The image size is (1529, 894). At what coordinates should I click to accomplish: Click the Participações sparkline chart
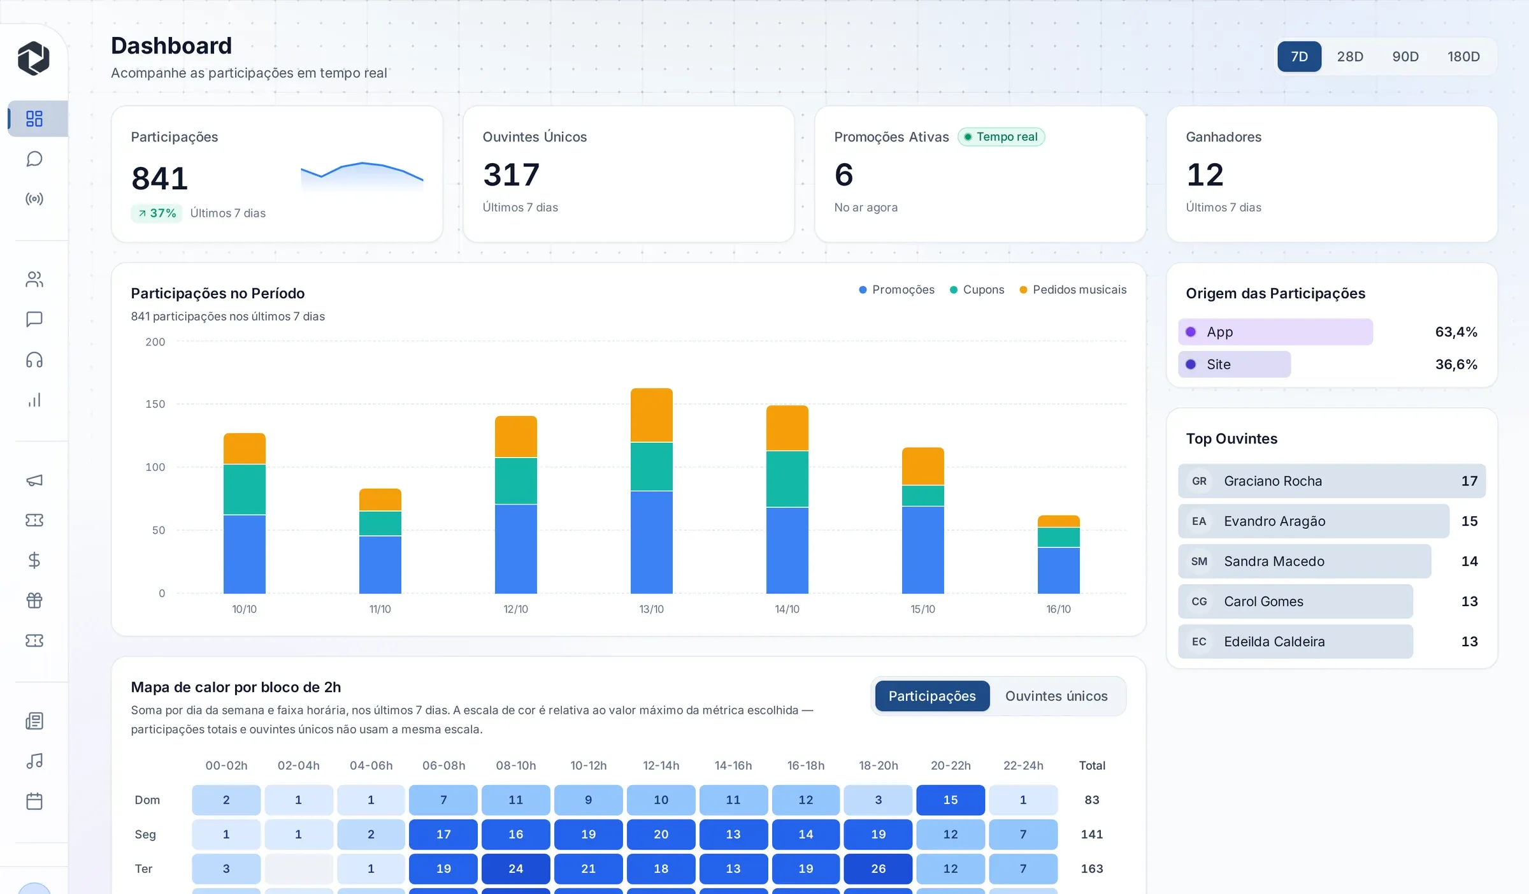click(x=362, y=177)
